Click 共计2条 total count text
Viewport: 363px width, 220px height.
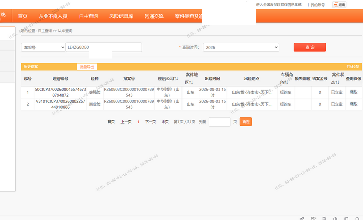[353, 67]
